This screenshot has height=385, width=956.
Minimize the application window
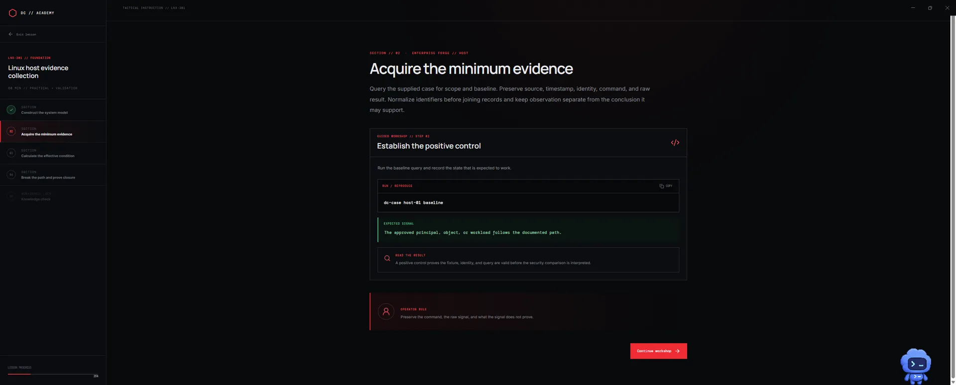913,8
